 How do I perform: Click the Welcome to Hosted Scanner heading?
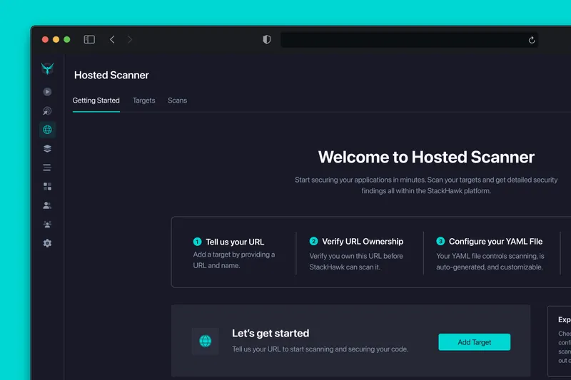click(x=426, y=157)
